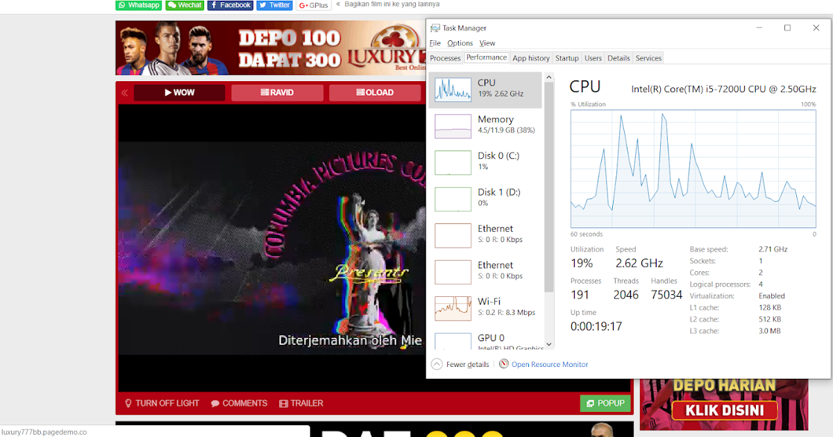The height and width of the screenshot is (437, 833).
Task: Click the Utilization 19% value
Action: point(582,264)
